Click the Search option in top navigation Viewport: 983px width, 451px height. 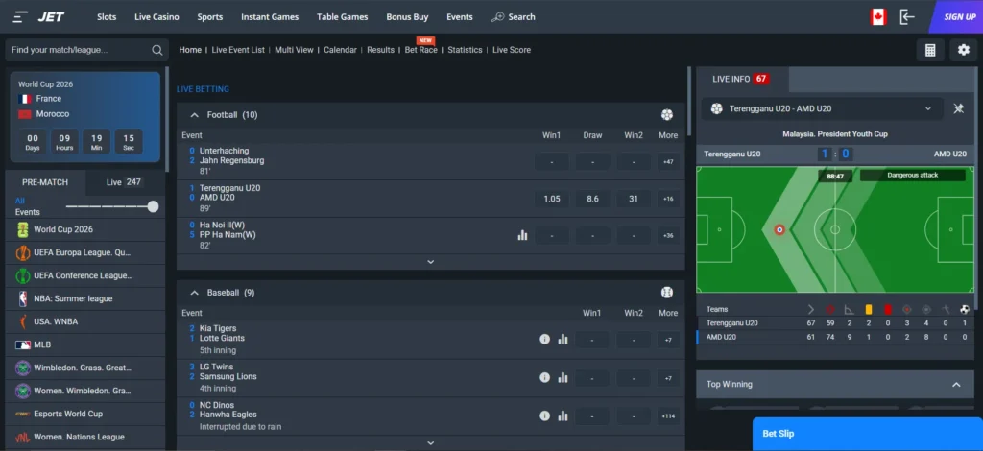tap(514, 17)
